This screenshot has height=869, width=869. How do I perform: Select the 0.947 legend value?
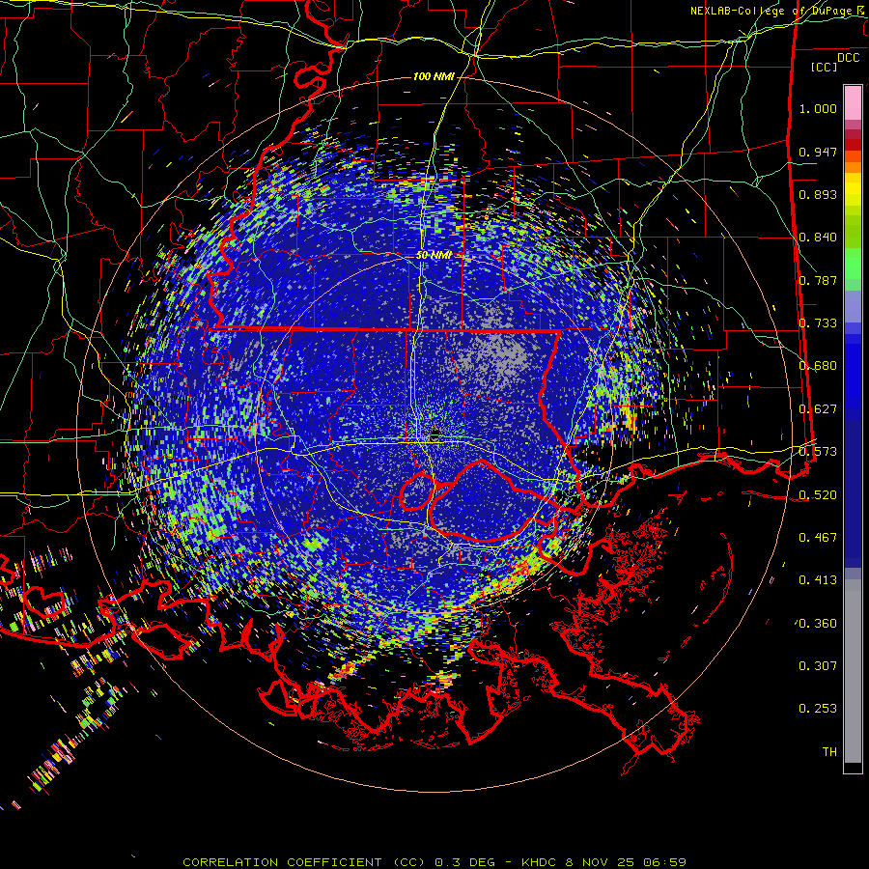(x=818, y=152)
